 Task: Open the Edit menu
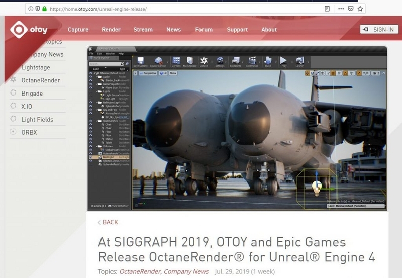[99, 54]
